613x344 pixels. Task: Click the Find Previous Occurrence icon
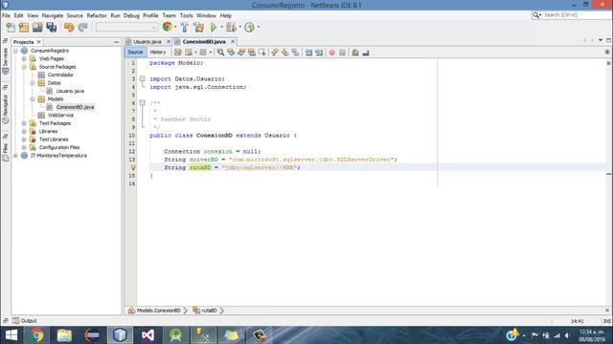point(231,53)
